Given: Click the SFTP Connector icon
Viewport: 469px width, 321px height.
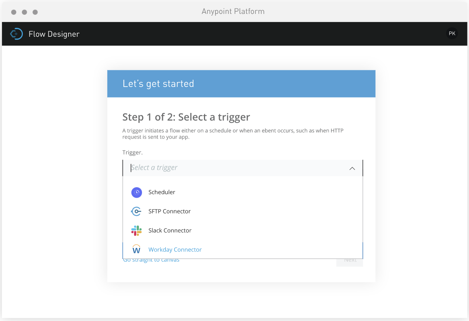Looking at the screenshot, I should coord(136,211).
